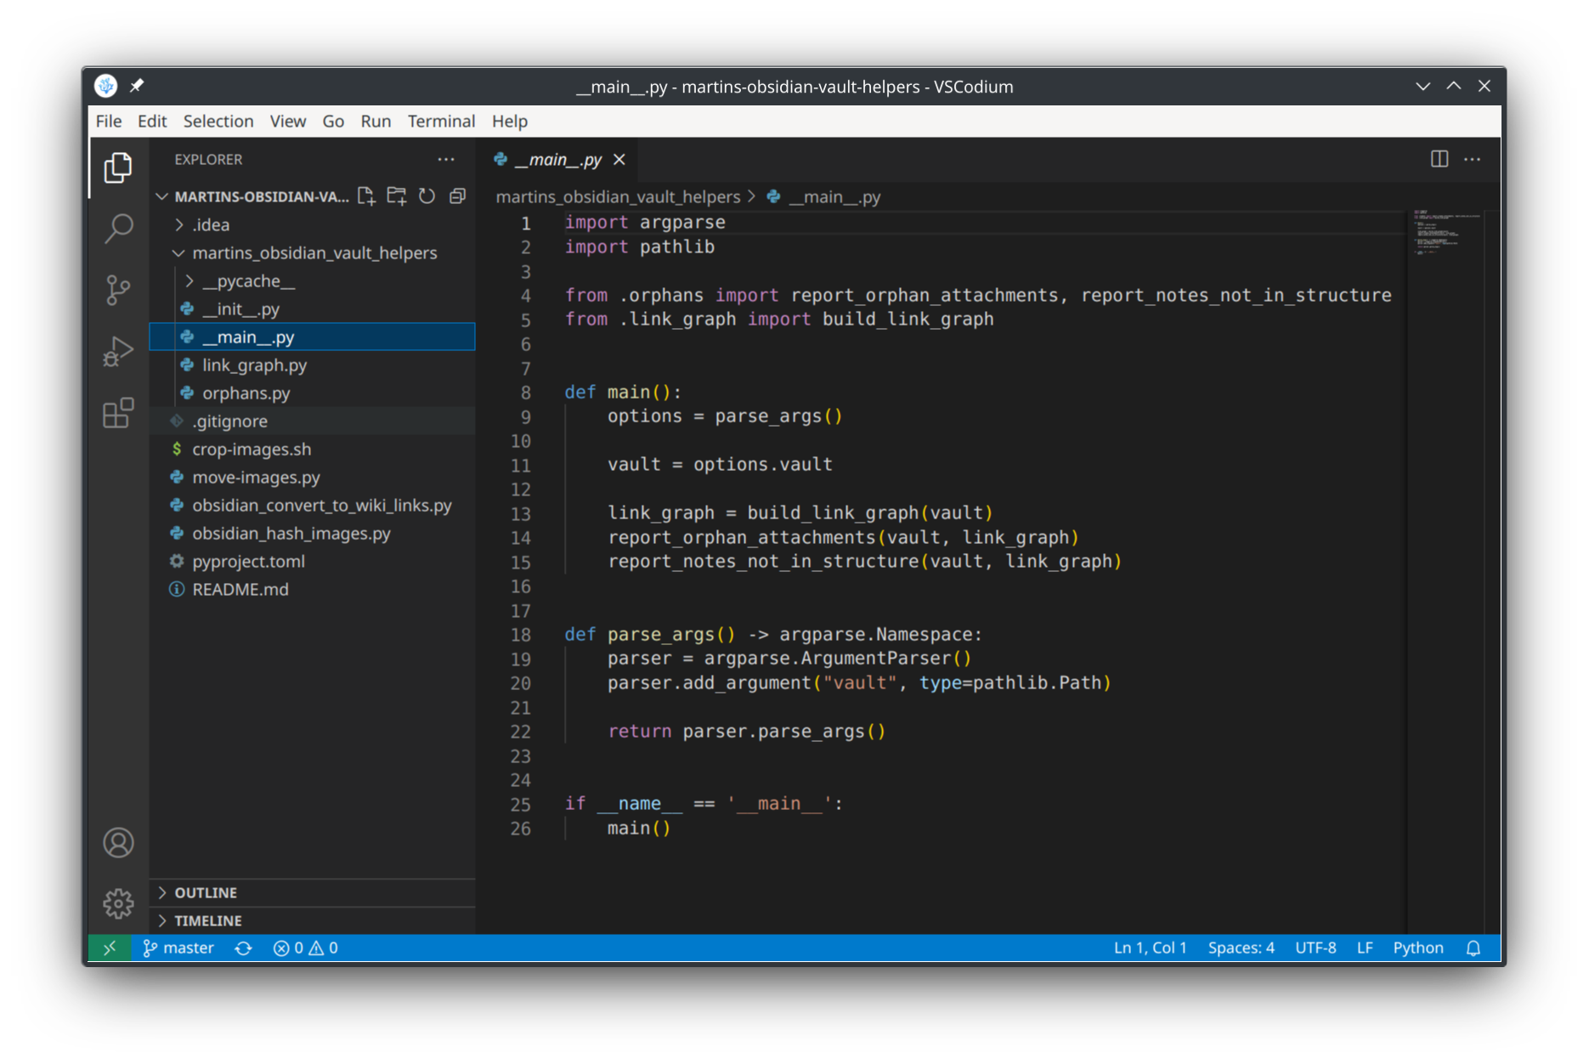Open the Search view in activity bar
The width and height of the screenshot is (1589, 1064).
[x=118, y=228]
